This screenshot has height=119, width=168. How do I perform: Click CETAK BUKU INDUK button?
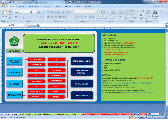82,61
